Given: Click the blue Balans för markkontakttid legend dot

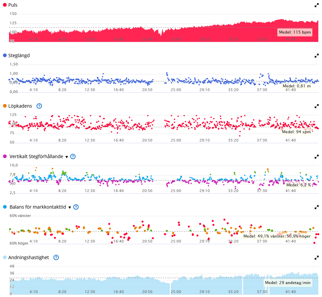Looking at the screenshot, I should pyautogui.click(x=5, y=207).
